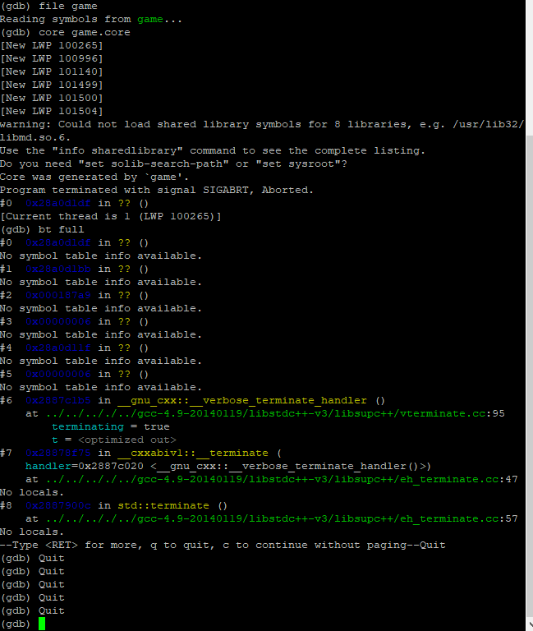533x631 pixels.
Task: Click "t = <optimized out>" line
Action: [x=114, y=440]
